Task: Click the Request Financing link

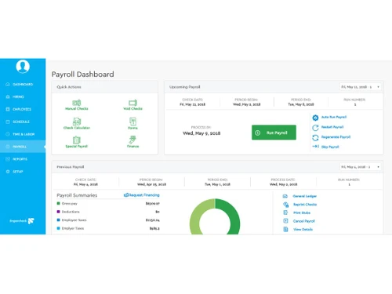Action: click(x=142, y=195)
